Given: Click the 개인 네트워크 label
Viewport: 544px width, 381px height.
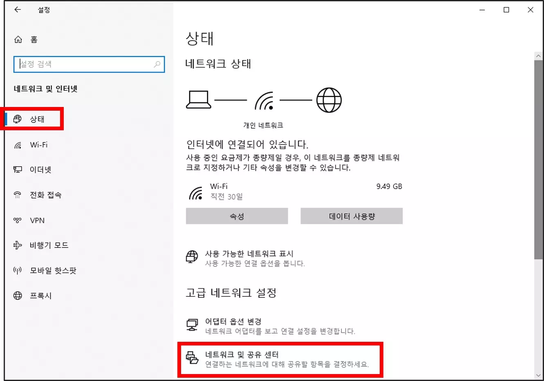Looking at the screenshot, I should (x=263, y=125).
